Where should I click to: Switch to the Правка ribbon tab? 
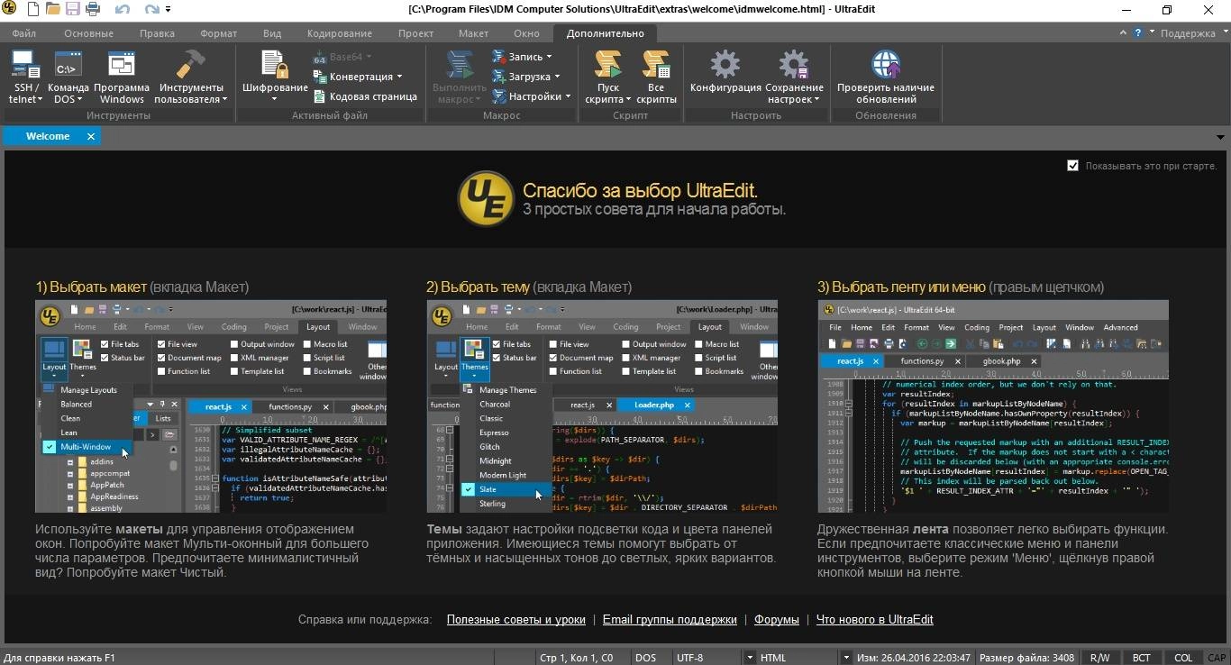[157, 33]
